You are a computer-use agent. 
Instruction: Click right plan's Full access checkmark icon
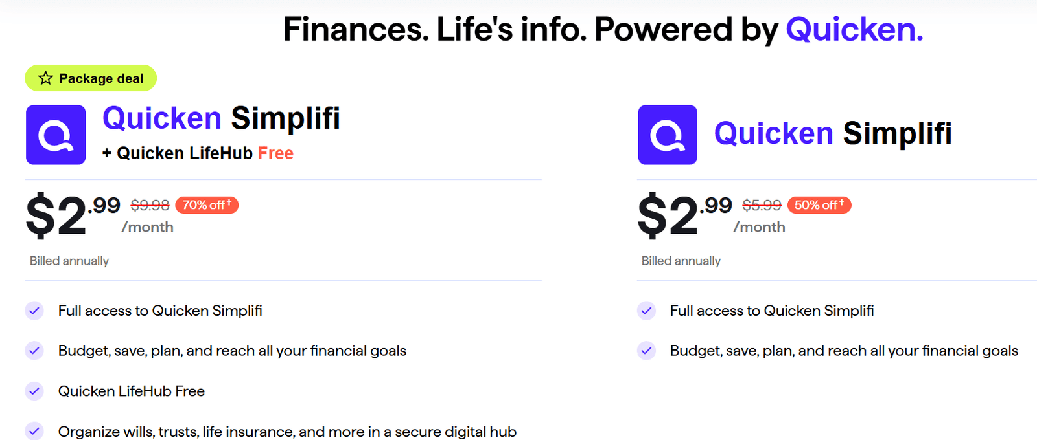tap(646, 311)
